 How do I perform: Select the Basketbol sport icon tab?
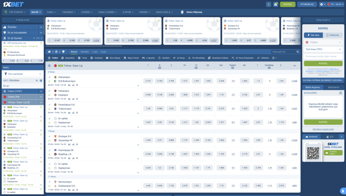[68, 58]
